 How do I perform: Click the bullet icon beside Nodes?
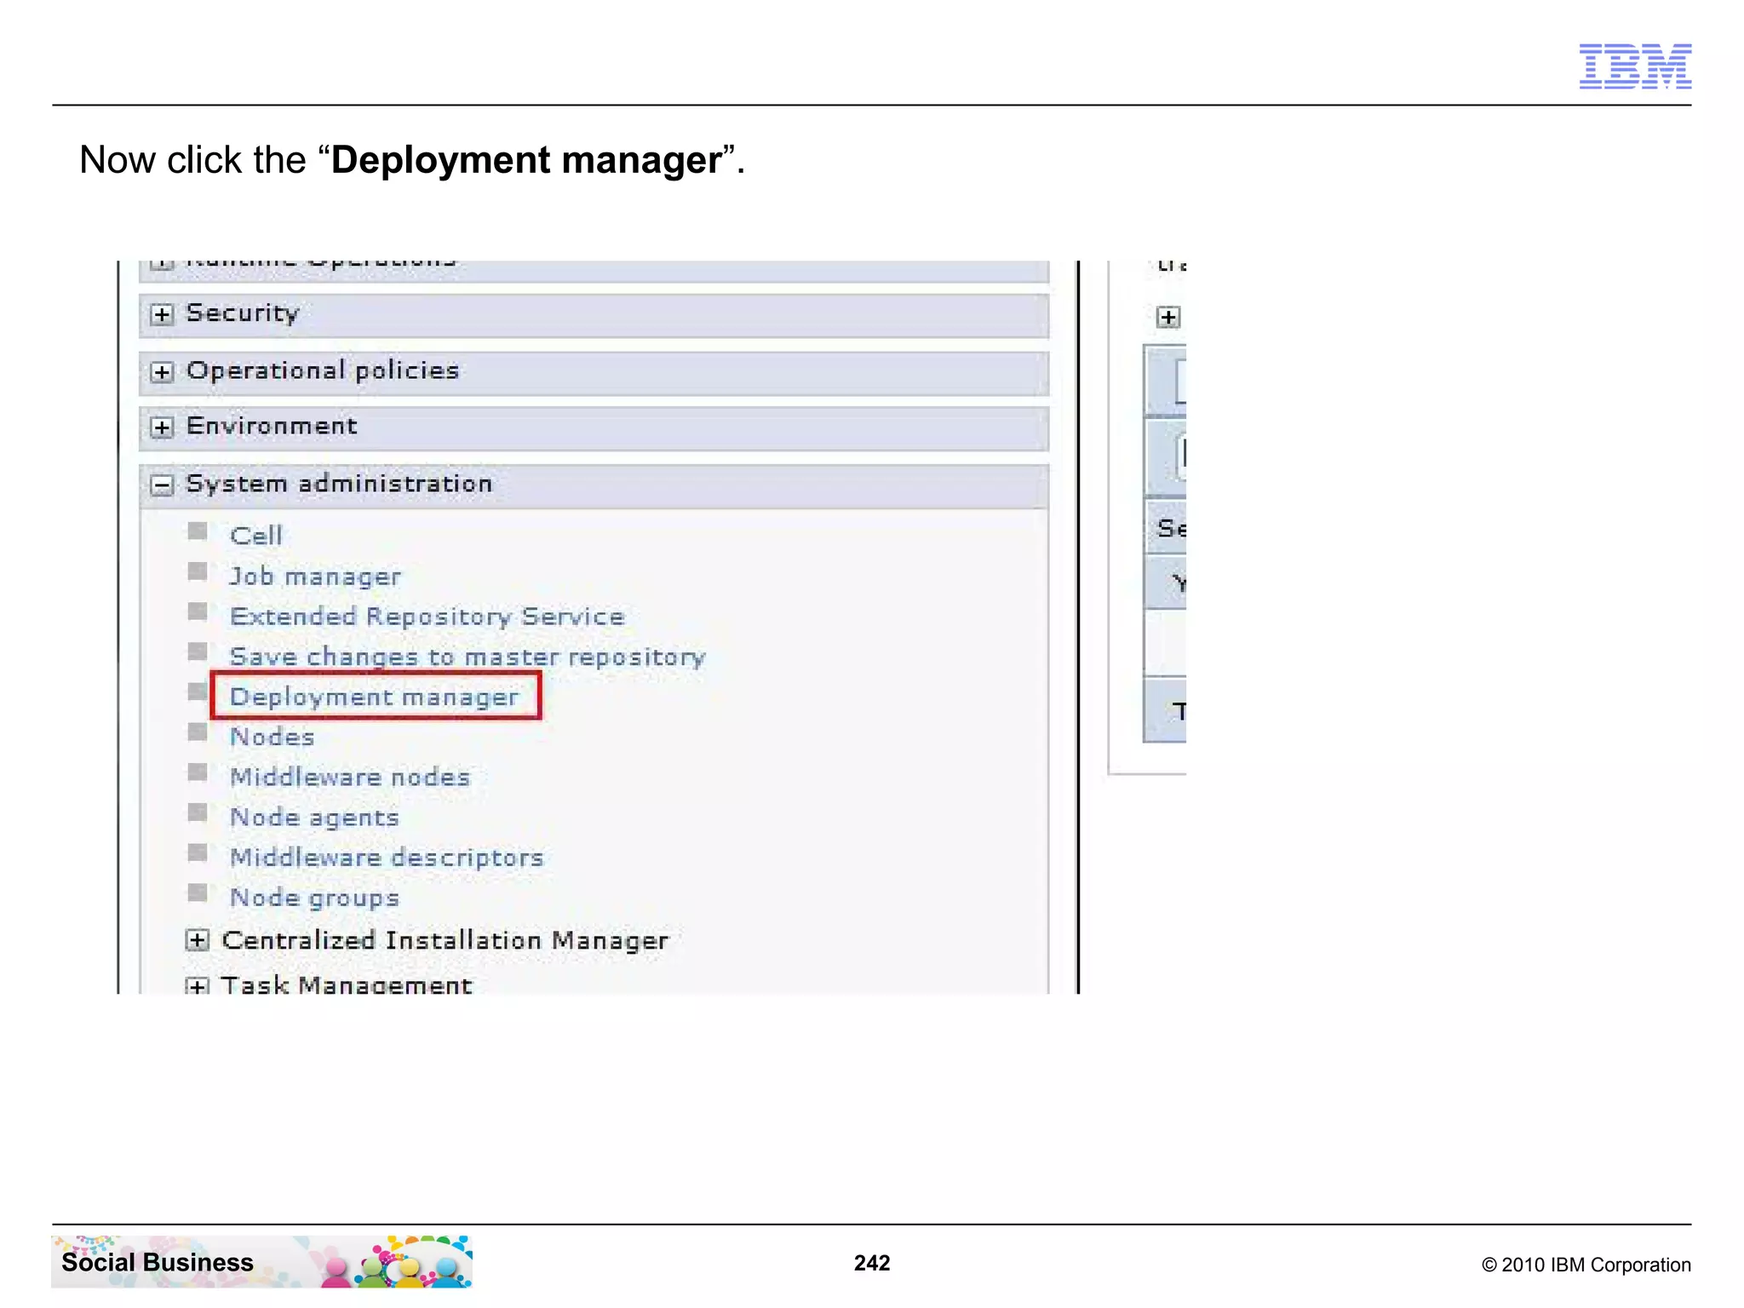click(198, 731)
